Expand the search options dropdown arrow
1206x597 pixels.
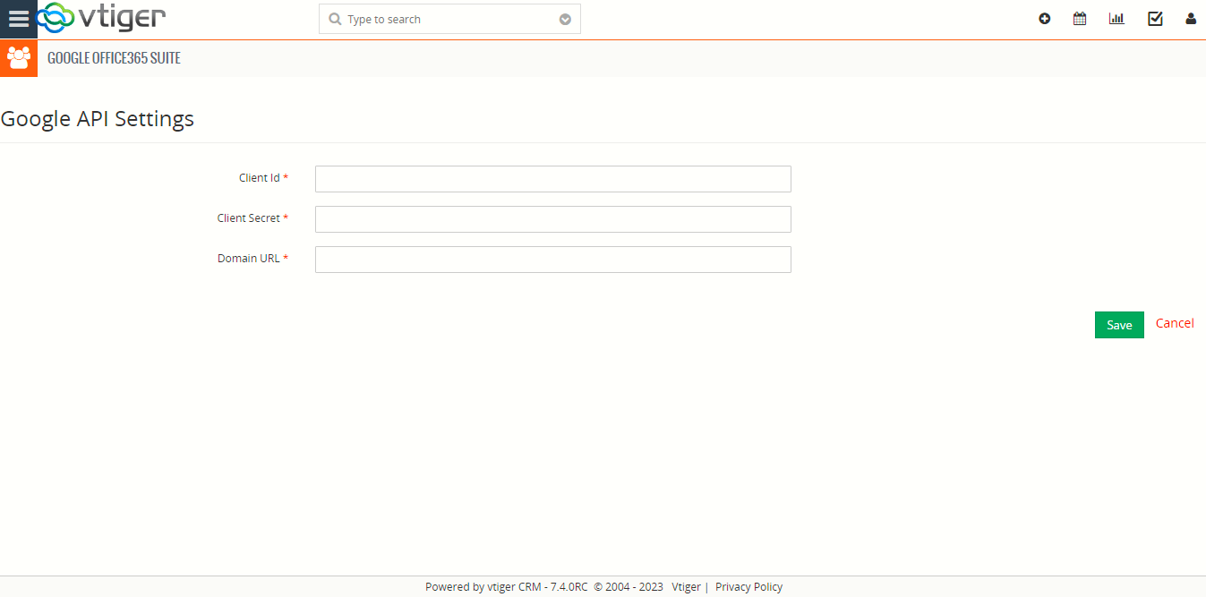coord(565,20)
